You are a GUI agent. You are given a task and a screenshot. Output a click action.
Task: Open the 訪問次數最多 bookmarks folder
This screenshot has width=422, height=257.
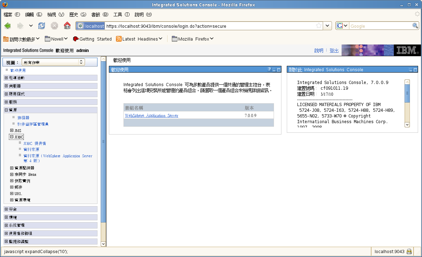click(x=21, y=39)
